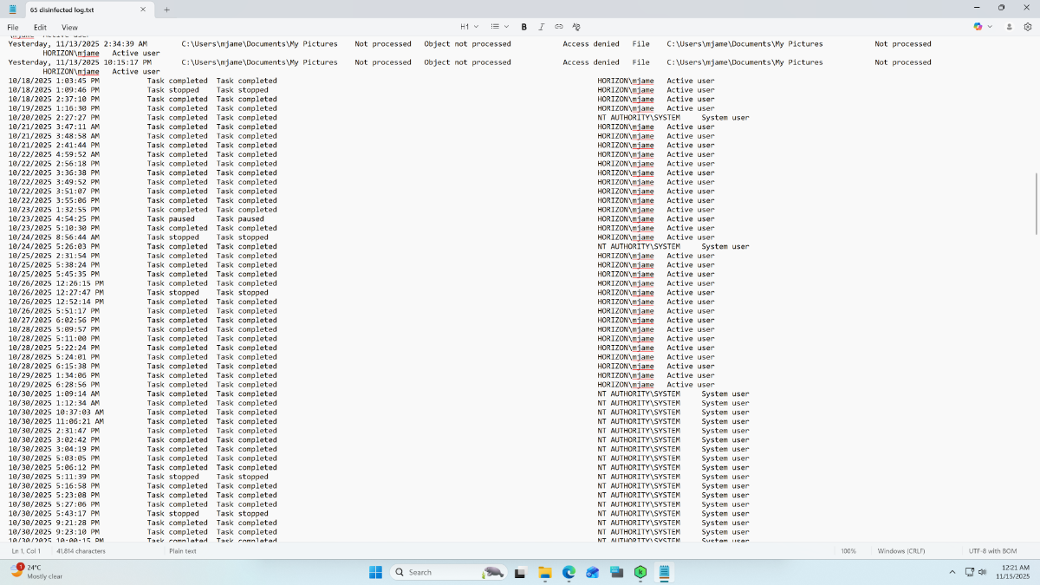1040x585 pixels.
Task: Click the timestamp 10/30/2025 5:43:17 PM
Action: point(54,514)
